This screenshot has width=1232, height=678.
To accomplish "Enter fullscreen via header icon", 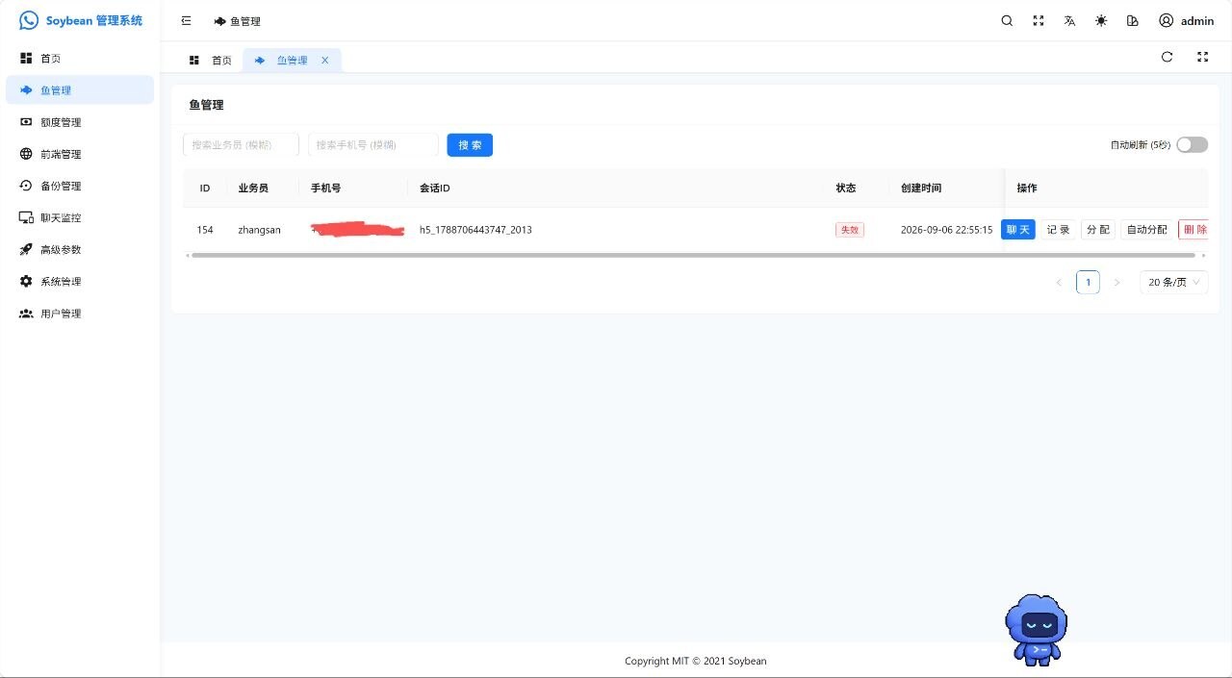I will (x=1039, y=20).
